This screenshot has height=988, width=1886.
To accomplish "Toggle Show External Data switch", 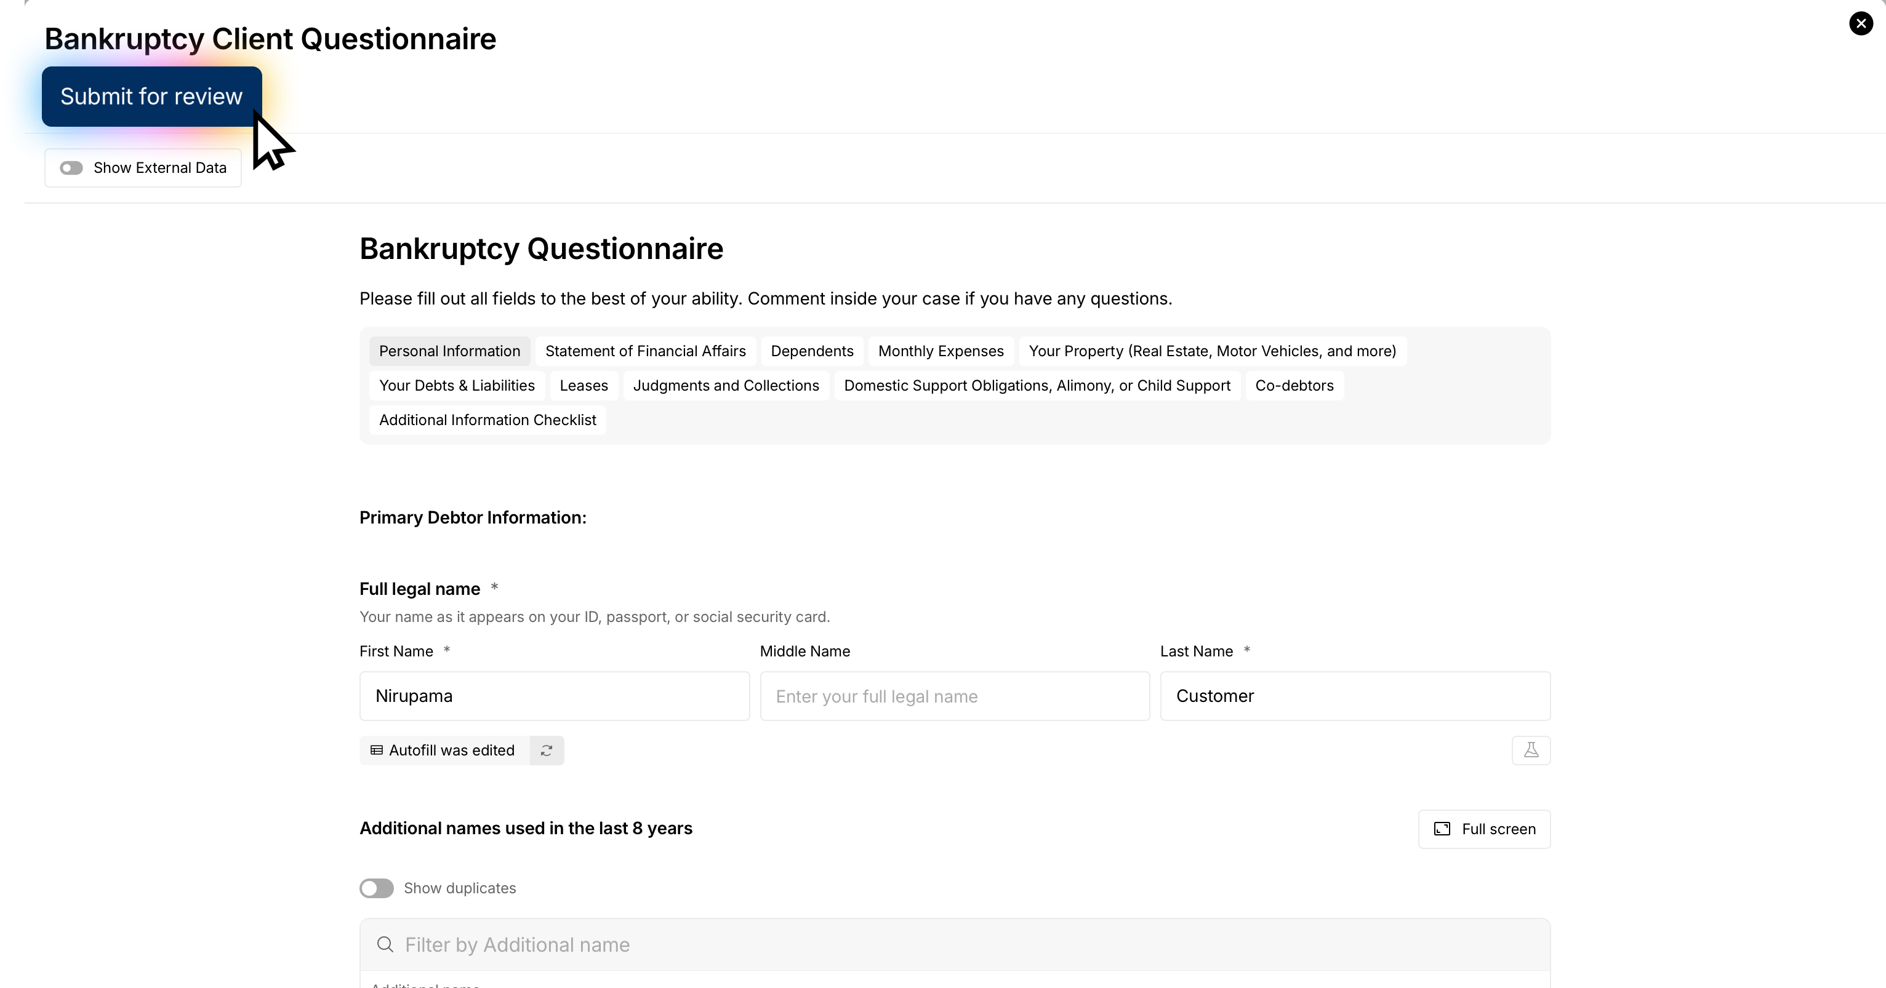I will click(72, 169).
